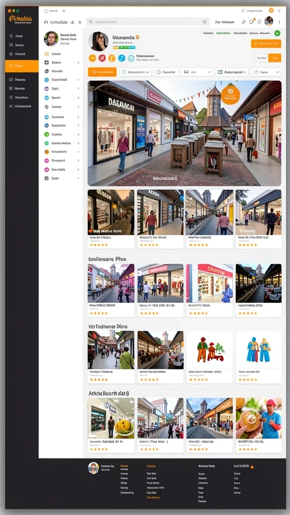Image resolution: width=290 pixels, height=515 pixels.
Task: Click the orange circle icon in the title bar
Action: pos(271,11)
